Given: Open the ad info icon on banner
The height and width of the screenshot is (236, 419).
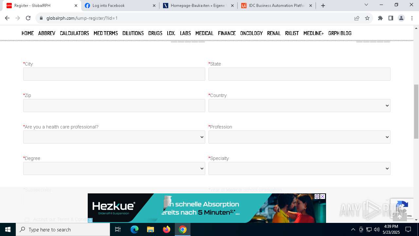Looking at the screenshot, I should (317, 196).
